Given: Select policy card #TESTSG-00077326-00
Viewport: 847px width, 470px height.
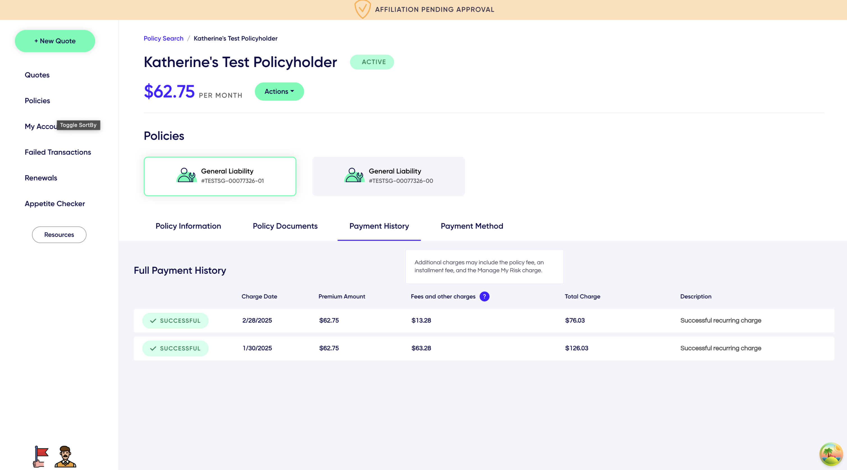Looking at the screenshot, I should [x=388, y=176].
